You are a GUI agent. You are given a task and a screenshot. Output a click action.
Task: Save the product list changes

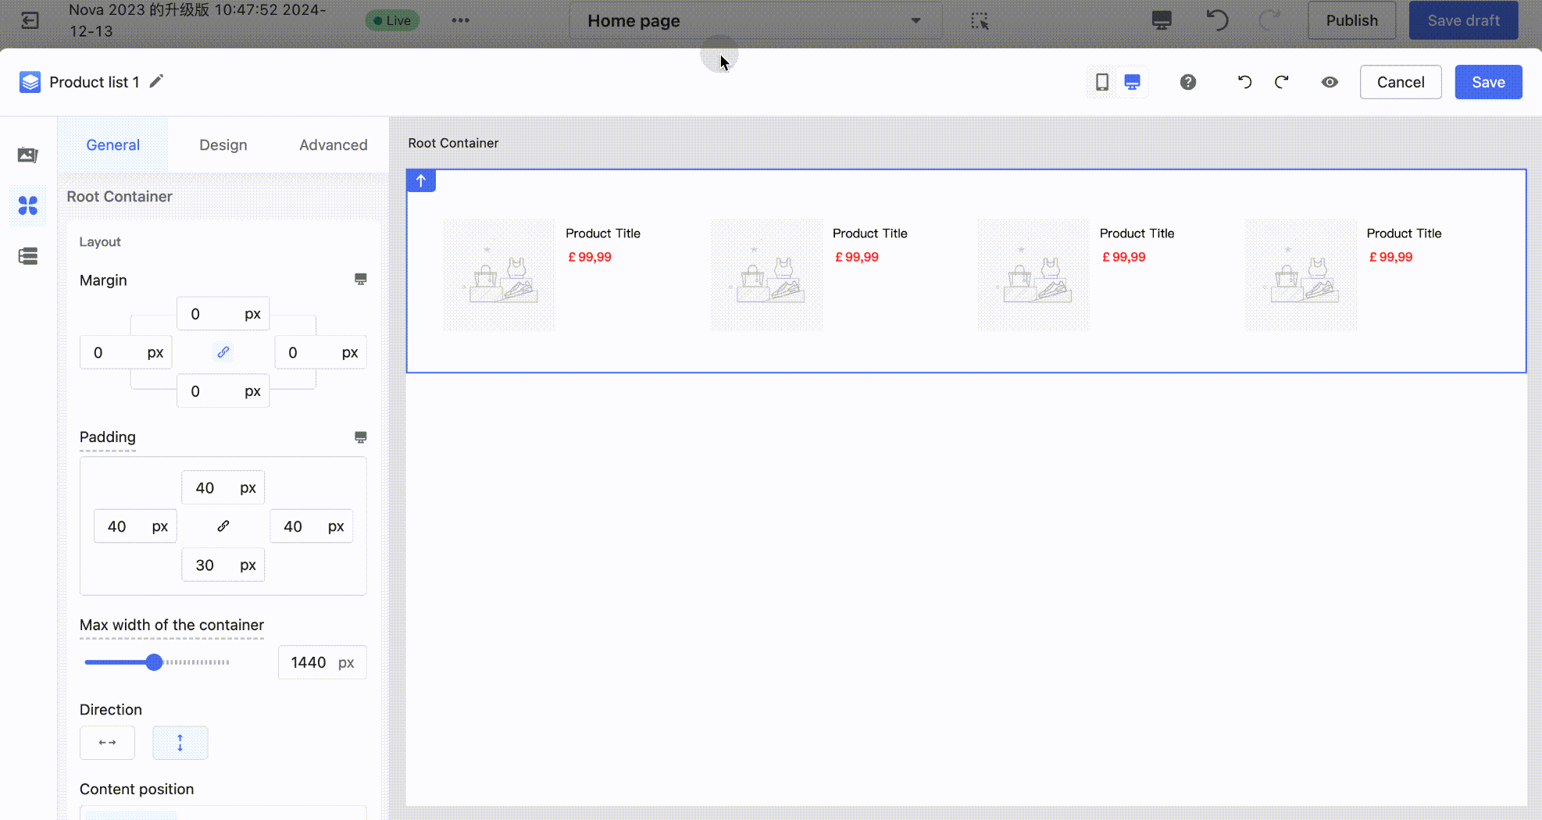point(1487,82)
